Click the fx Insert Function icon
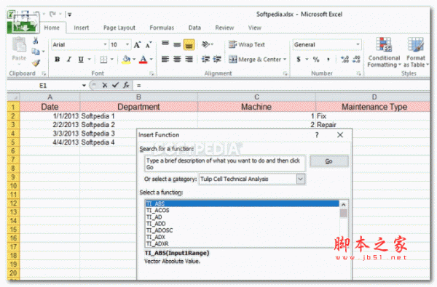This screenshot has width=437, height=287. (126, 86)
